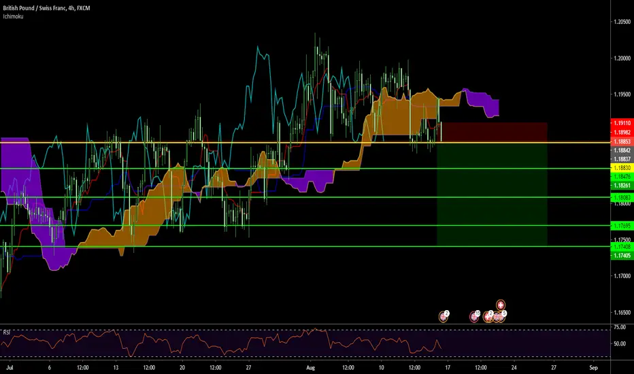The height and width of the screenshot is (374, 634).
Task: Click the 10 date label on time axis
Action: (382, 367)
